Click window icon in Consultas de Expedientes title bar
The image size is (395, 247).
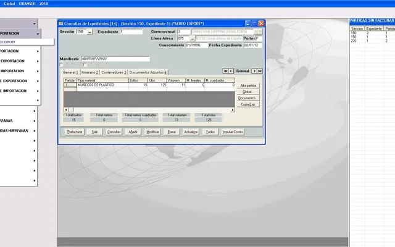coord(60,23)
